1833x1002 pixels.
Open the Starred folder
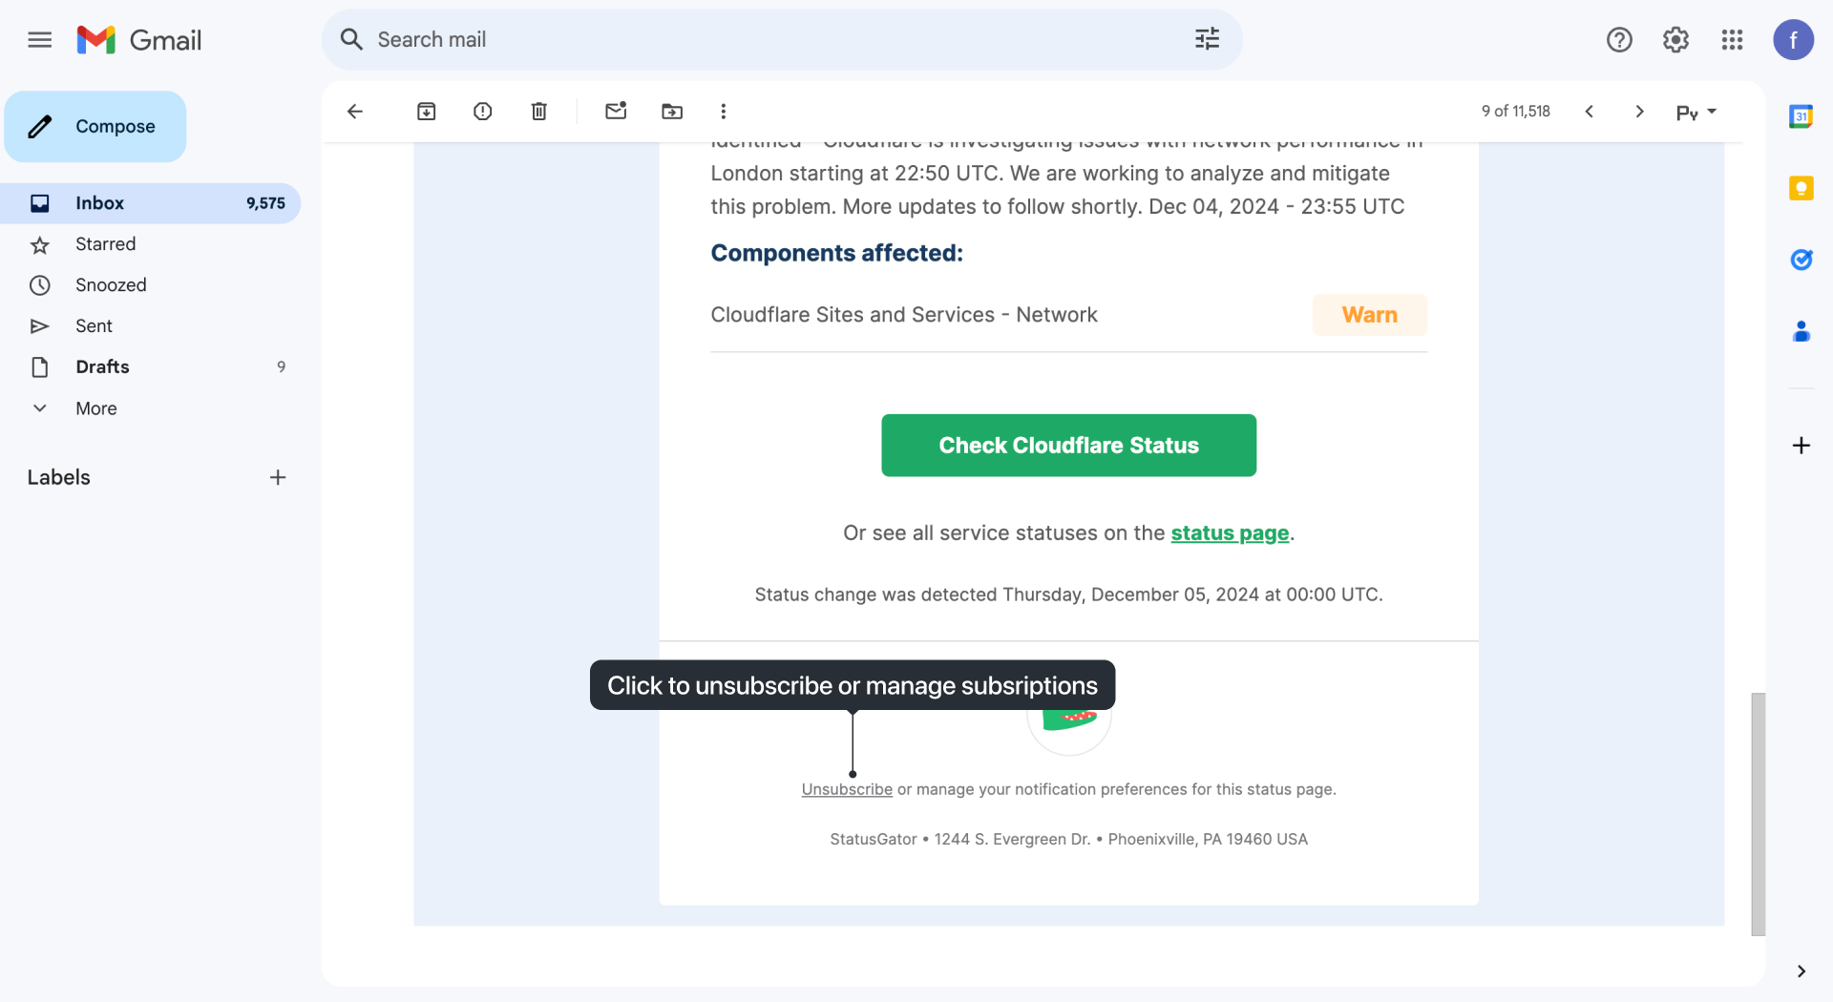[x=151, y=244]
